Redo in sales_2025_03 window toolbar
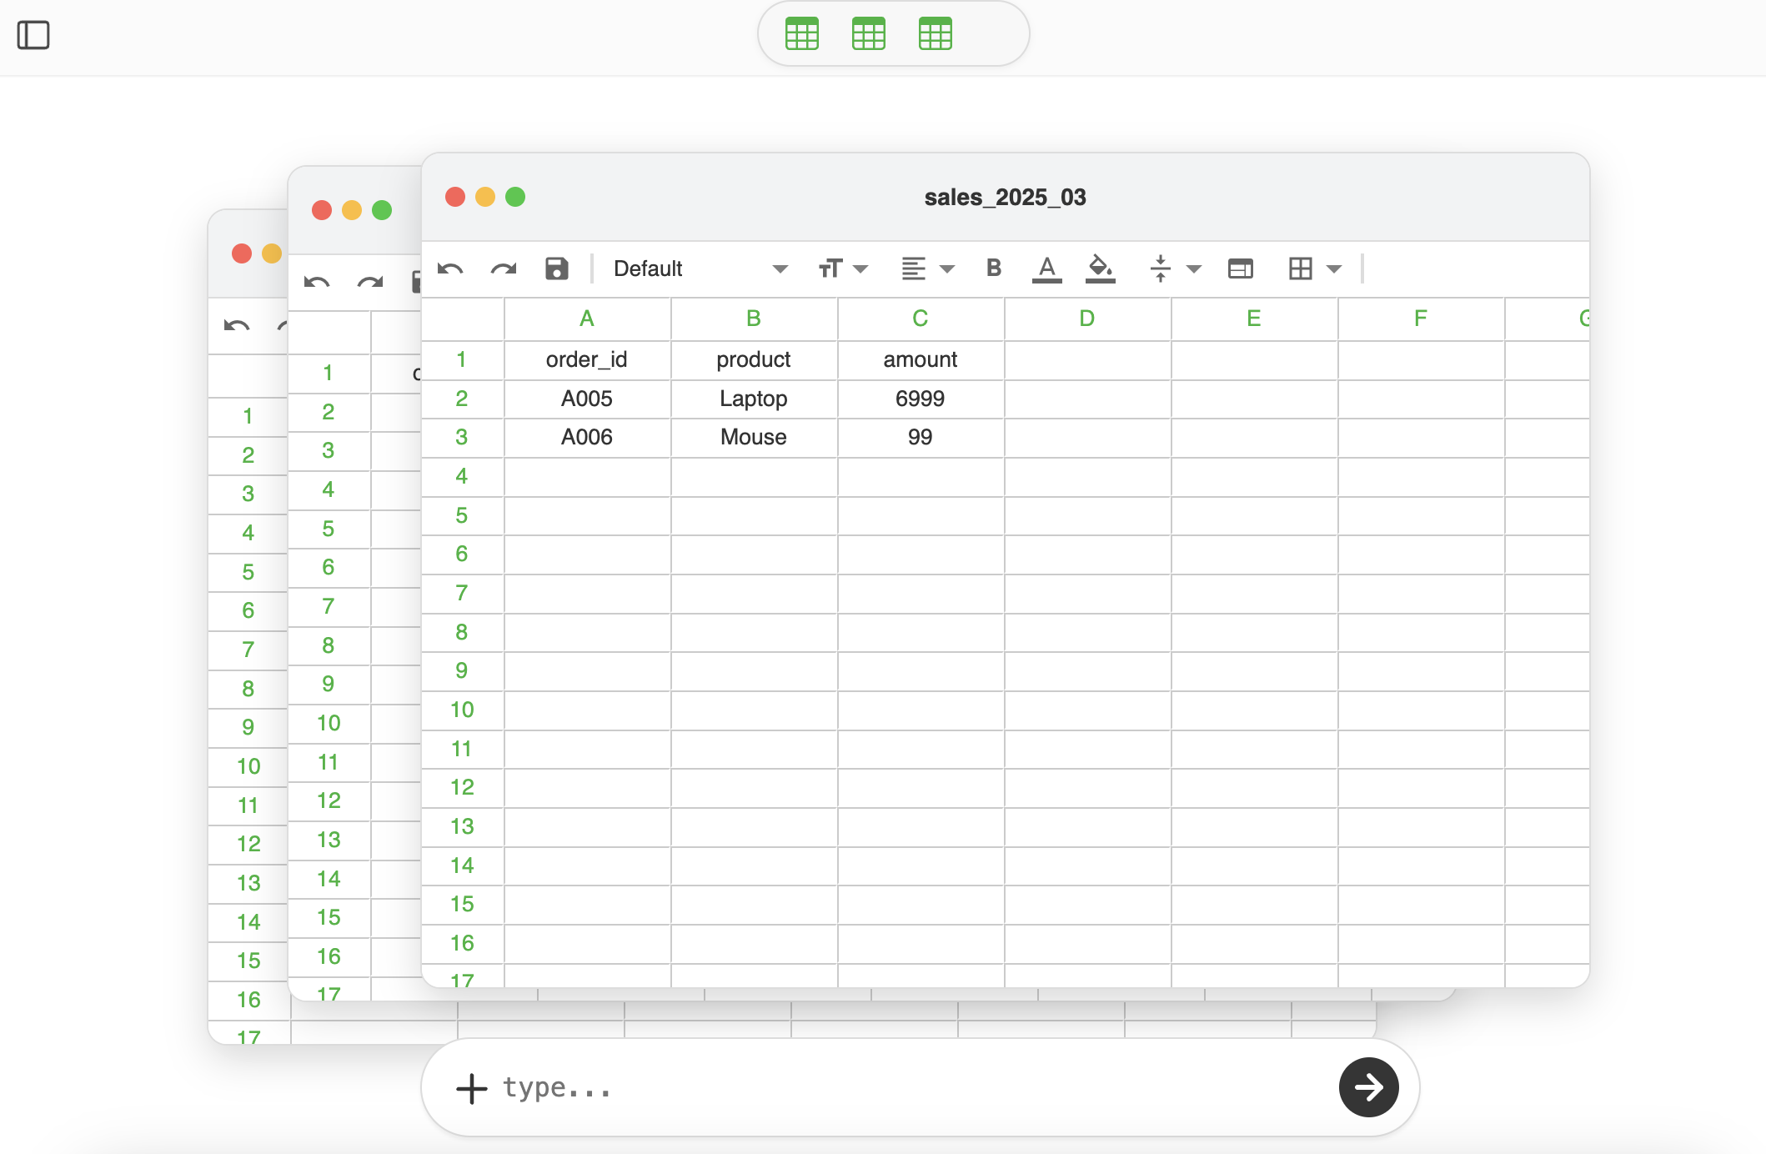 [x=504, y=268]
